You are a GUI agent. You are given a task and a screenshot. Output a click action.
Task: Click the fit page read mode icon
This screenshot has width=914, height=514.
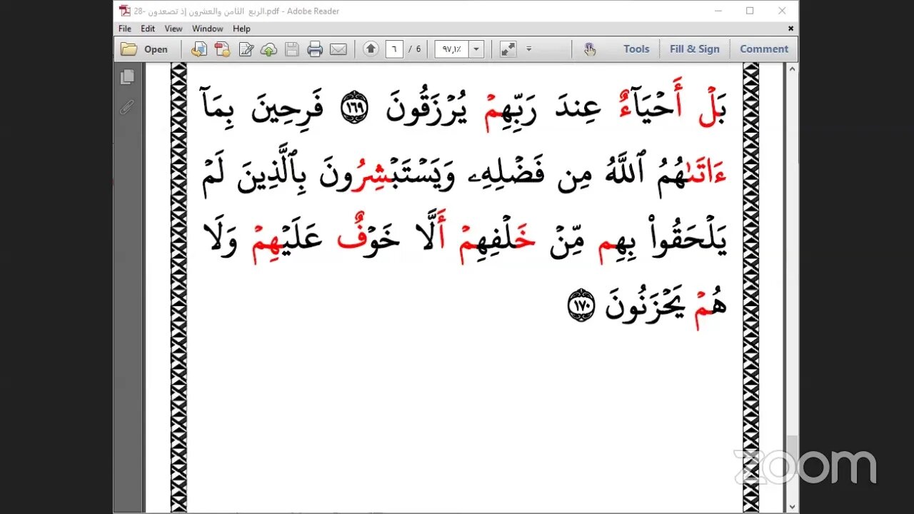point(508,49)
